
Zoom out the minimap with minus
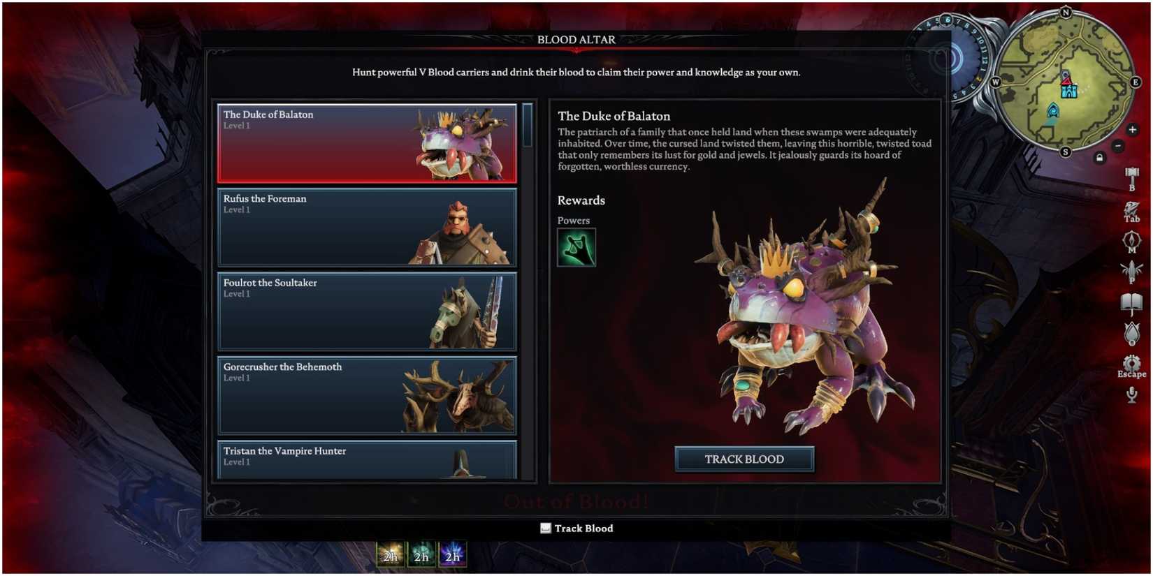1118,146
